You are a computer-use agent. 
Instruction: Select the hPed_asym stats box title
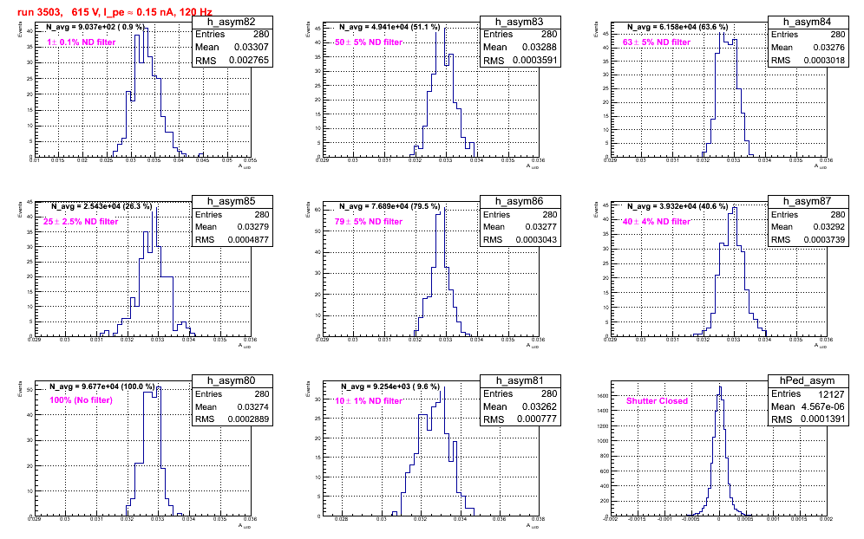[808, 381]
